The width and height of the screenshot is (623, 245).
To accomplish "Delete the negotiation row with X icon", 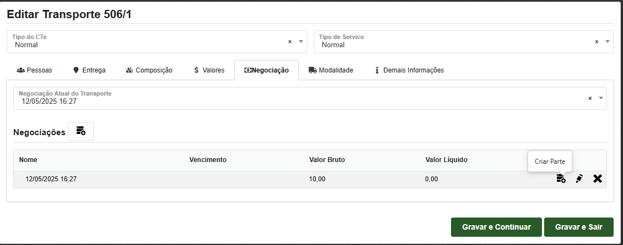I will click(x=597, y=179).
